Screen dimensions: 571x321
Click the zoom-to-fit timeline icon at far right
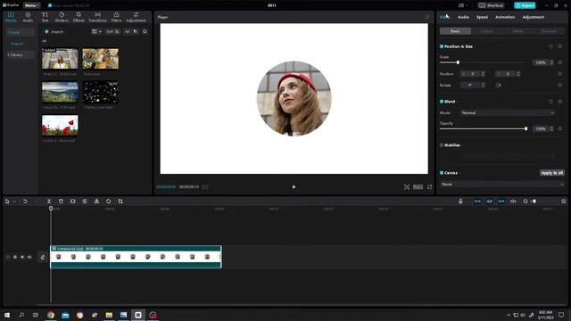[x=563, y=202]
